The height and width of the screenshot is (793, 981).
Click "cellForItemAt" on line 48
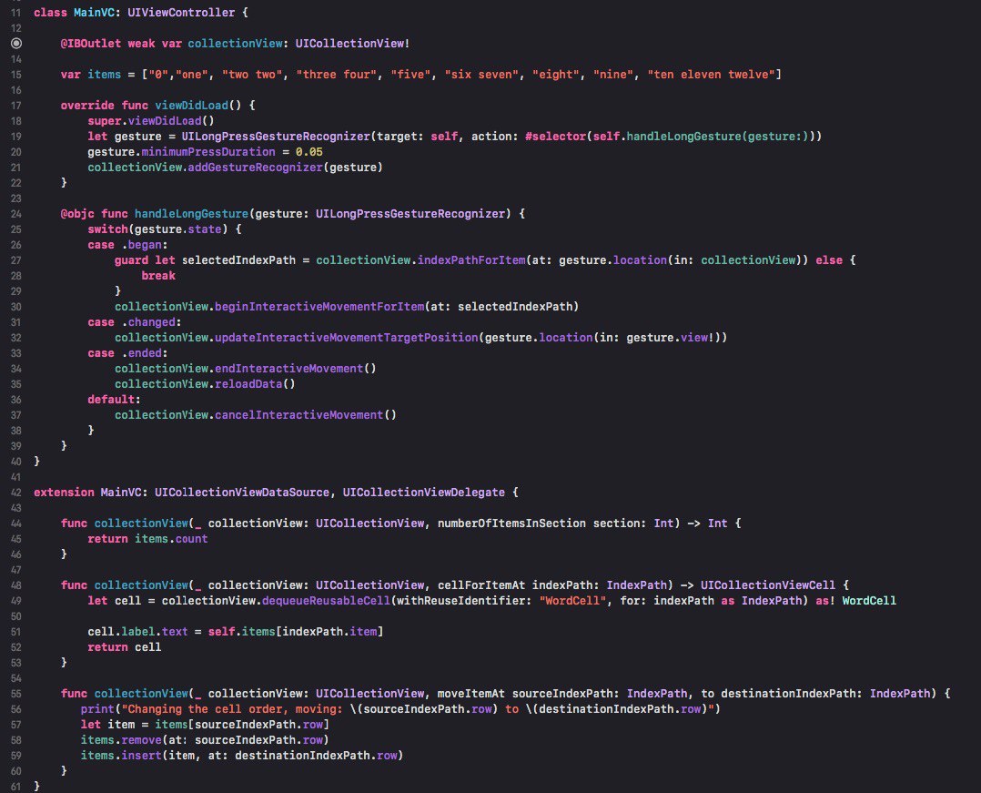(x=481, y=585)
